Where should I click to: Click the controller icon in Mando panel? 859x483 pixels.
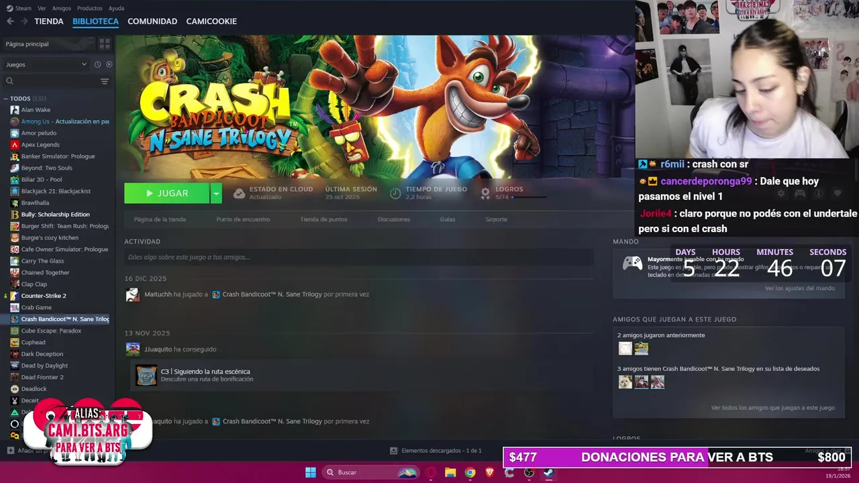[x=632, y=263]
